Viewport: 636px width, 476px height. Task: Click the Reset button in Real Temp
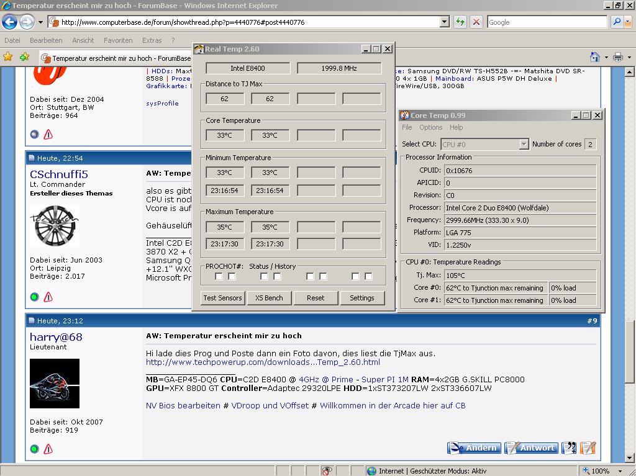pyautogui.click(x=316, y=298)
